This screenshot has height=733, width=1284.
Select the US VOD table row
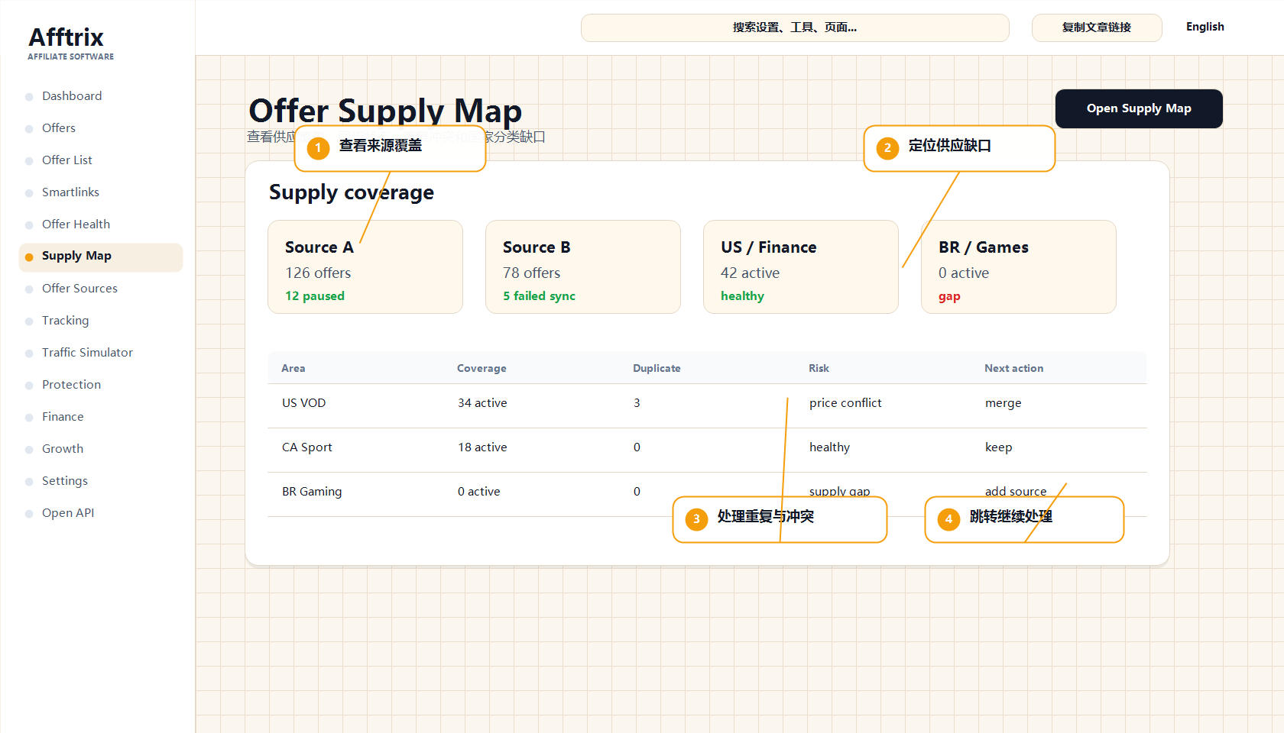pos(708,405)
